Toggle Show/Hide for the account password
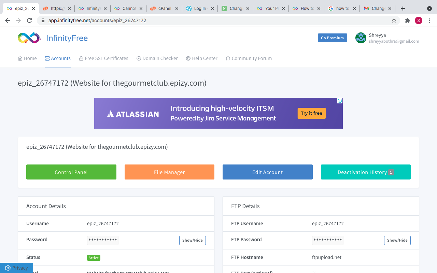 point(192,240)
